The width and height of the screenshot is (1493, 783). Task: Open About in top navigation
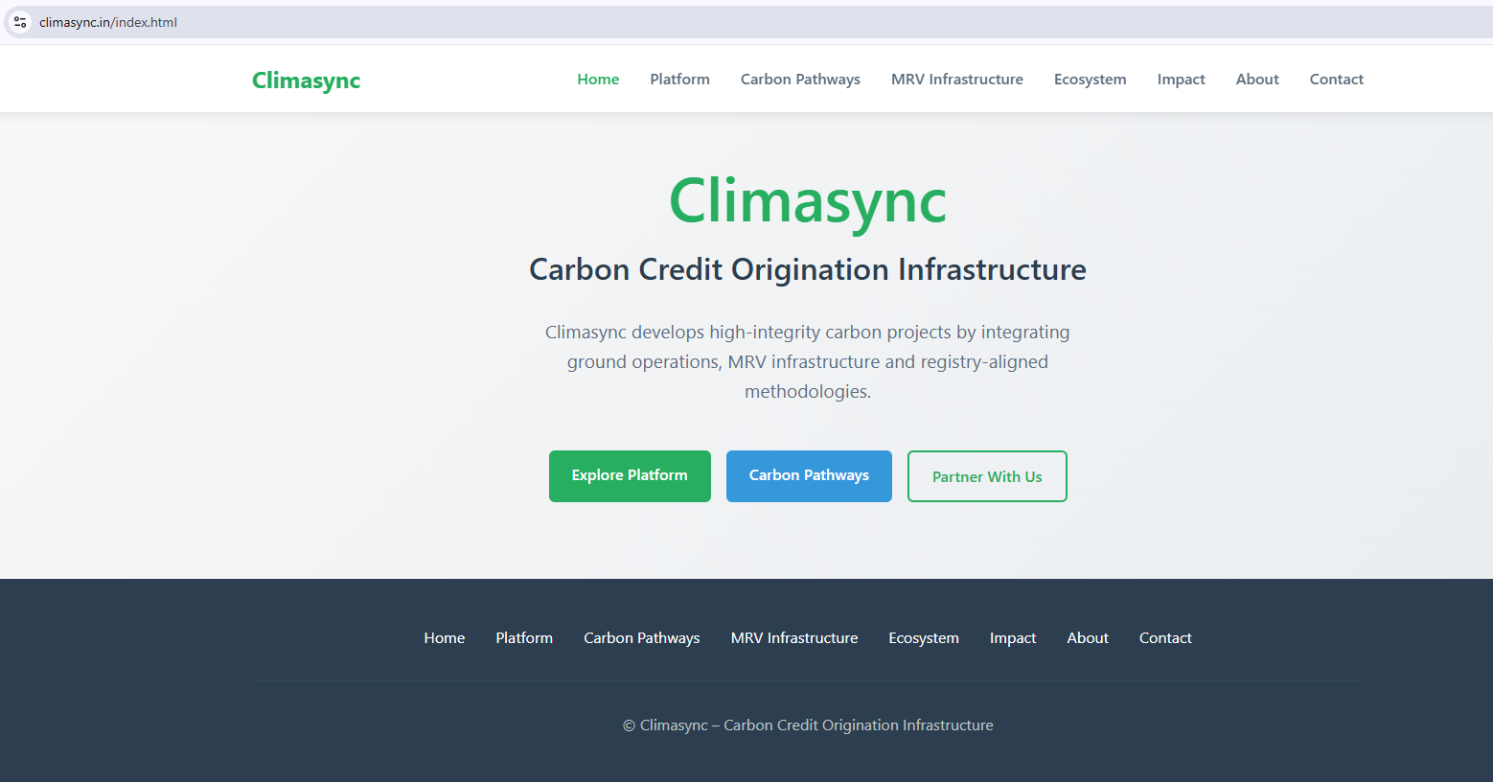pos(1257,80)
